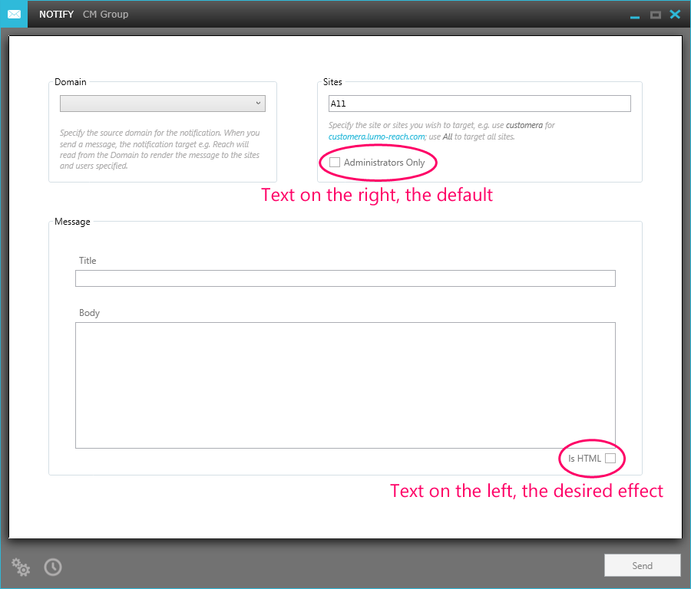Click the Body field label

pos(89,313)
